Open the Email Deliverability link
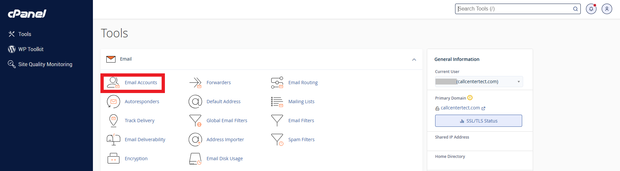Image resolution: width=620 pixels, height=171 pixels. [145, 140]
